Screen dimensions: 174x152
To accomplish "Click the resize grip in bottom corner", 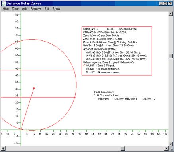I will [x=171, y=148].
